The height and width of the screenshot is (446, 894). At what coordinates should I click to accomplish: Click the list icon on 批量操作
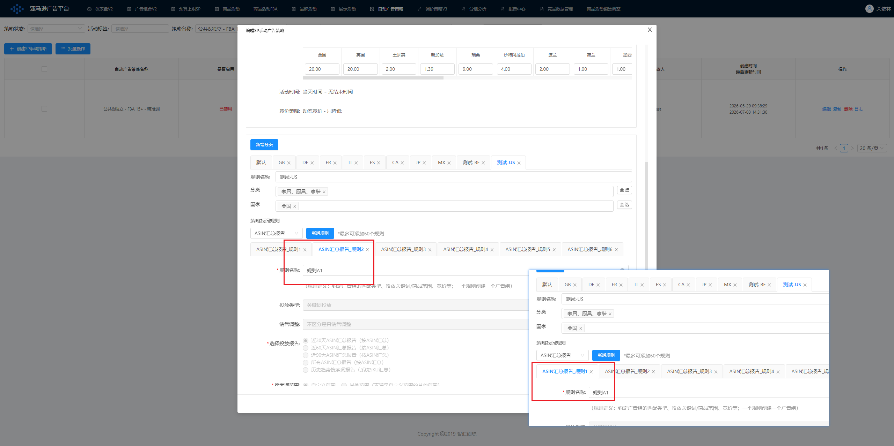(x=63, y=49)
